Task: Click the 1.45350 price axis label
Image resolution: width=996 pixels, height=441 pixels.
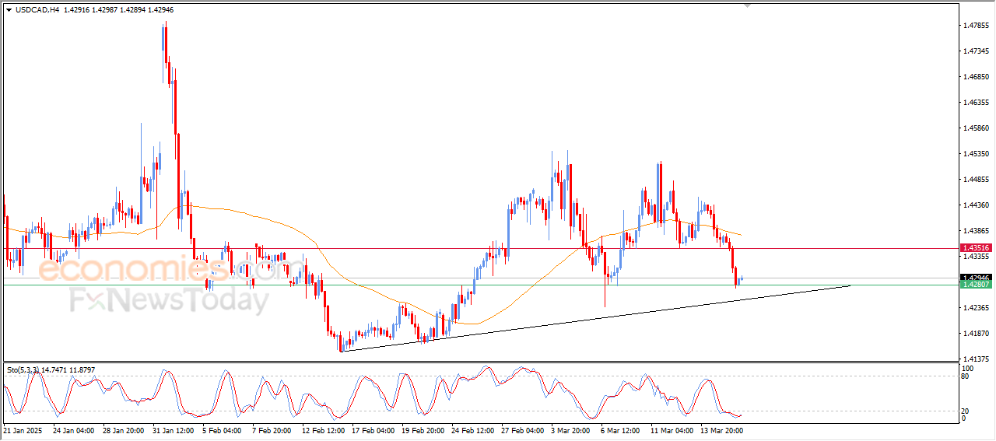Action: (977, 154)
